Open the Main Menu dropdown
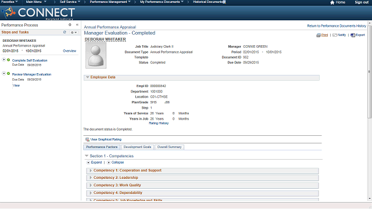Screen dimensions: 372x209 (x=36, y=2)
